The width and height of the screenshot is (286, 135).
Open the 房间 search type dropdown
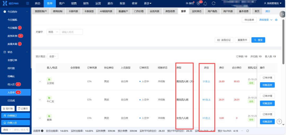tap(7, 130)
